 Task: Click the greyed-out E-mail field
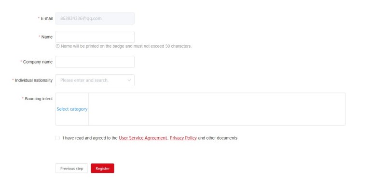(x=95, y=18)
